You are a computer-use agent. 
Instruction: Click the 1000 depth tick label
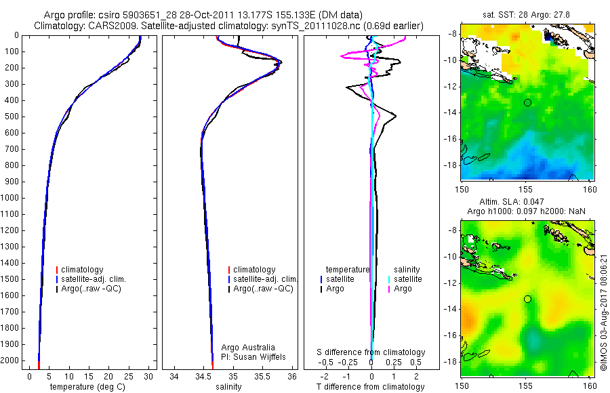tap(9, 198)
